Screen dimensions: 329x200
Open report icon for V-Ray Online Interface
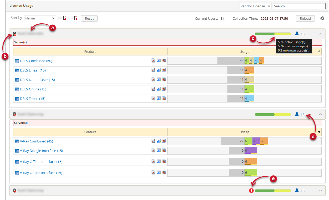tap(164, 173)
